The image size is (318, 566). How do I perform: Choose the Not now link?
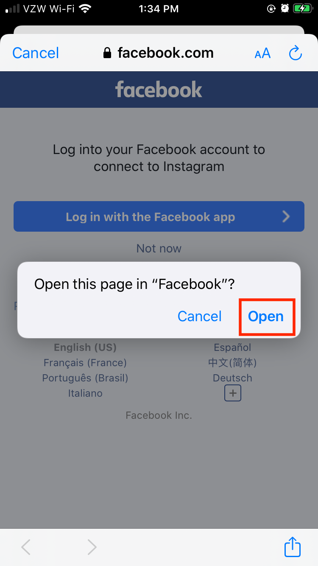tap(159, 248)
